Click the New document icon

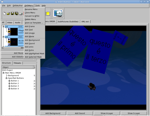coord(4,13)
